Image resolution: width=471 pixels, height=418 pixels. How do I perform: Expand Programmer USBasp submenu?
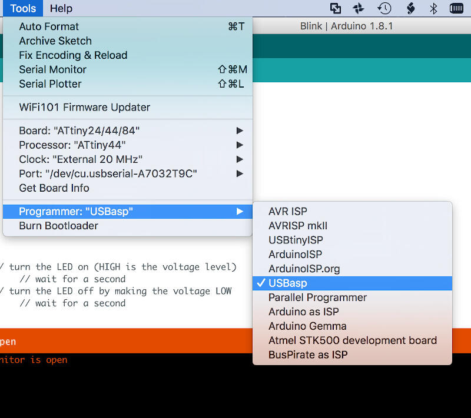(x=128, y=212)
